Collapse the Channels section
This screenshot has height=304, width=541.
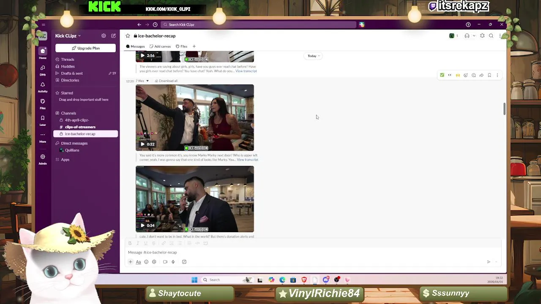[x=68, y=113]
